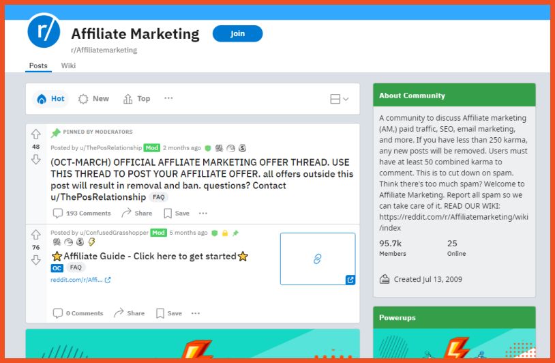Click green shield icon on Affiliate Guide post
The image size is (555, 363).
(215, 233)
